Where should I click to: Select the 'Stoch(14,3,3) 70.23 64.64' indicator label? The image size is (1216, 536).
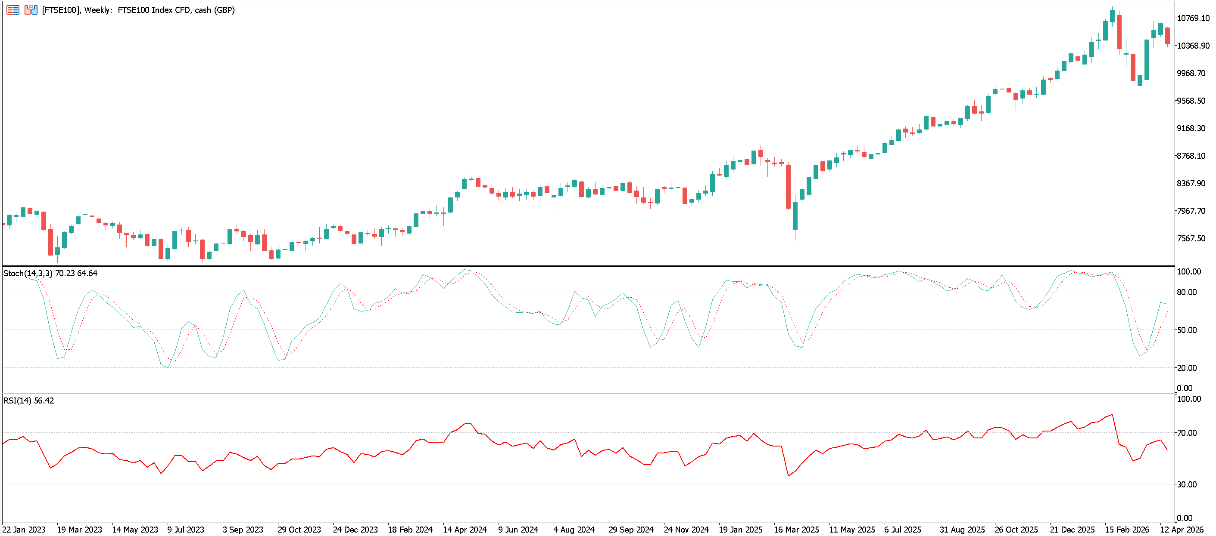(x=50, y=274)
